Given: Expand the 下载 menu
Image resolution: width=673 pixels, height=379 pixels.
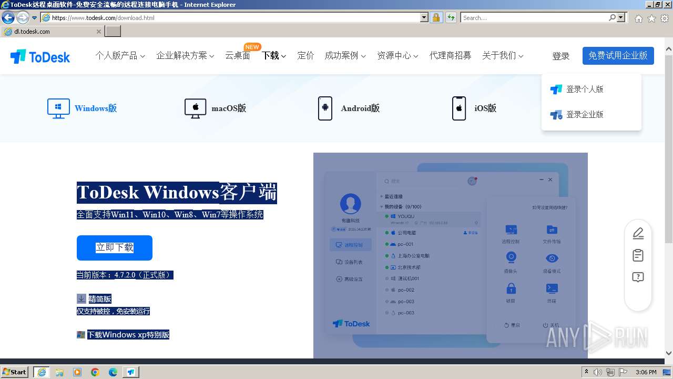Looking at the screenshot, I should 274,55.
